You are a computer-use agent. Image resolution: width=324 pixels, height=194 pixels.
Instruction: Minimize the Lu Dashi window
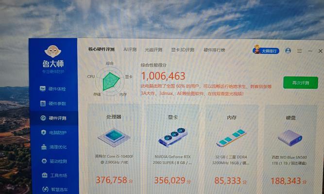(310, 51)
